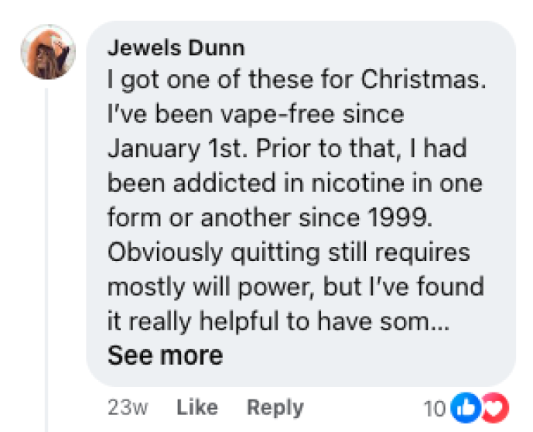View the 10 reactions count
The height and width of the screenshot is (432, 533).
(x=436, y=408)
